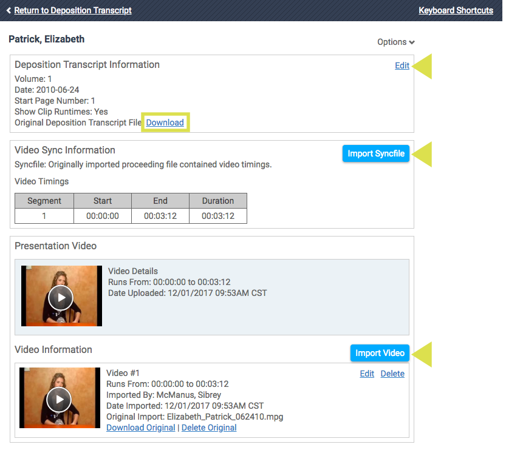Download the original deposition transcript file
Screen dimensions: 506x450
(165, 123)
